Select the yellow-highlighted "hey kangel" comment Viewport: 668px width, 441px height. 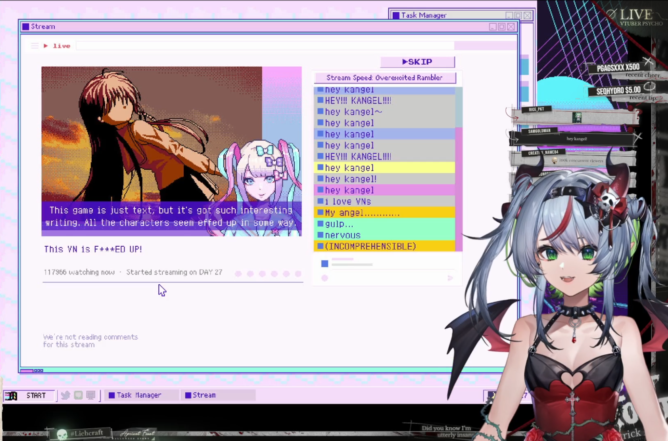pyautogui.click(x=384, y=168)
